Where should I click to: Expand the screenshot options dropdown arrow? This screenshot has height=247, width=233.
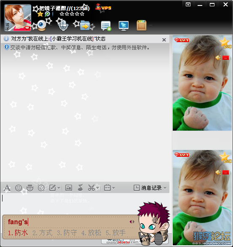[x=98, y=188]
